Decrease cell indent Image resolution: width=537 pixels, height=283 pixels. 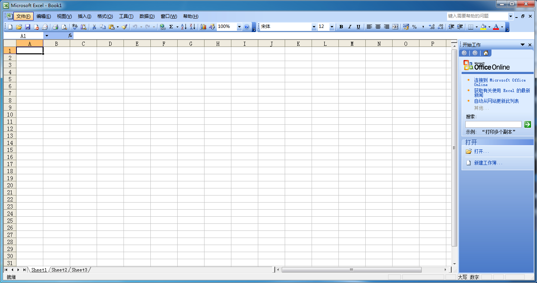(x=451, y=27)
